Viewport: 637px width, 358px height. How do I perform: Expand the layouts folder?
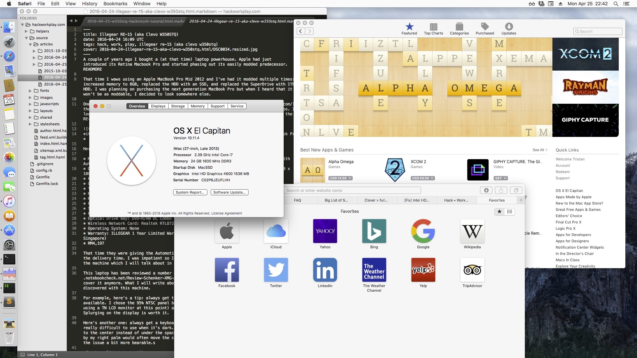[30, 111]
